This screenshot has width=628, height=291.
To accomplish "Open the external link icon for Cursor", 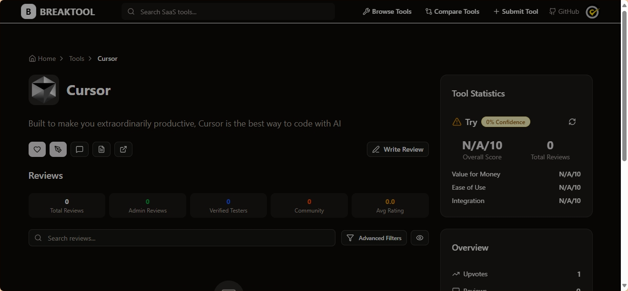I will [123, 149].
